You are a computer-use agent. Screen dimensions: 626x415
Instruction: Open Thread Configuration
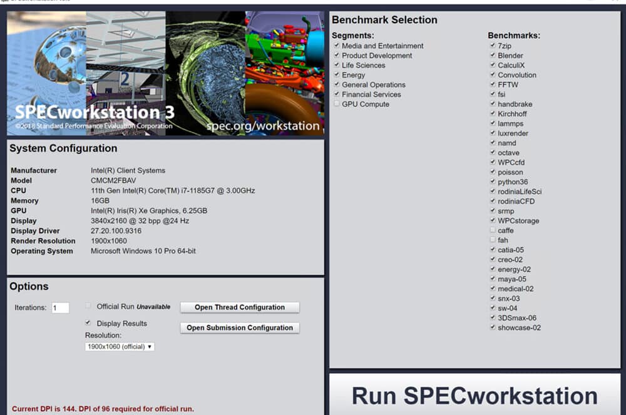click(x=240, y=307)
